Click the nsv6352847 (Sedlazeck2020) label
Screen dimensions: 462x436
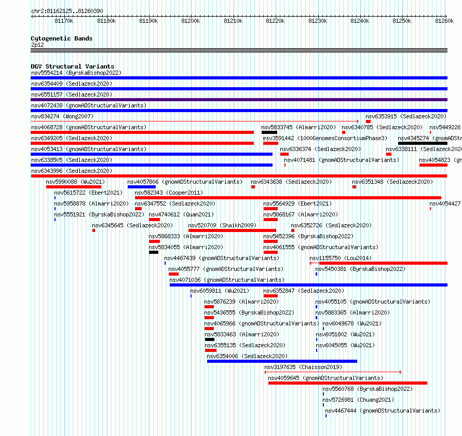click(304, 291)
